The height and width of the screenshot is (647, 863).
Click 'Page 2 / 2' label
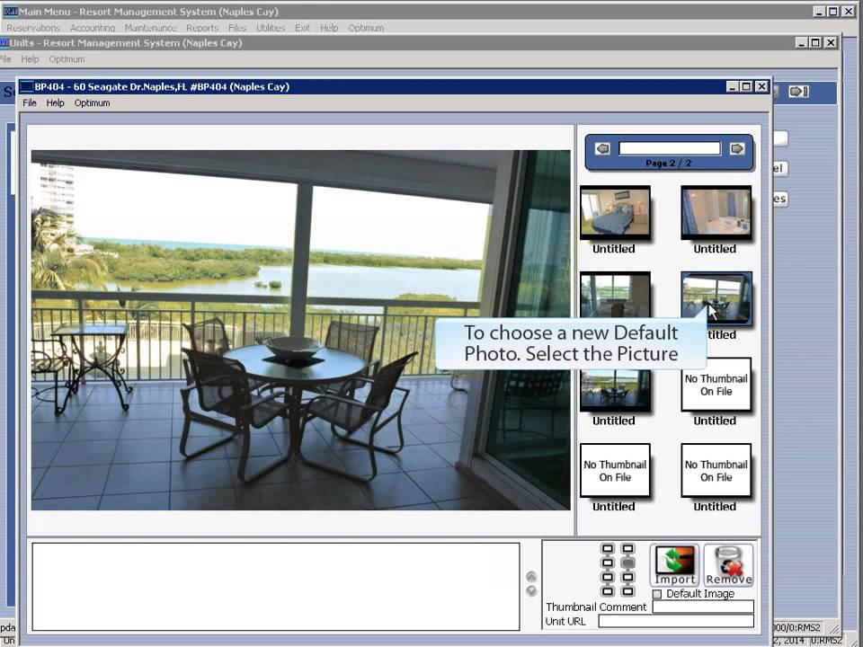click(669, 163)
